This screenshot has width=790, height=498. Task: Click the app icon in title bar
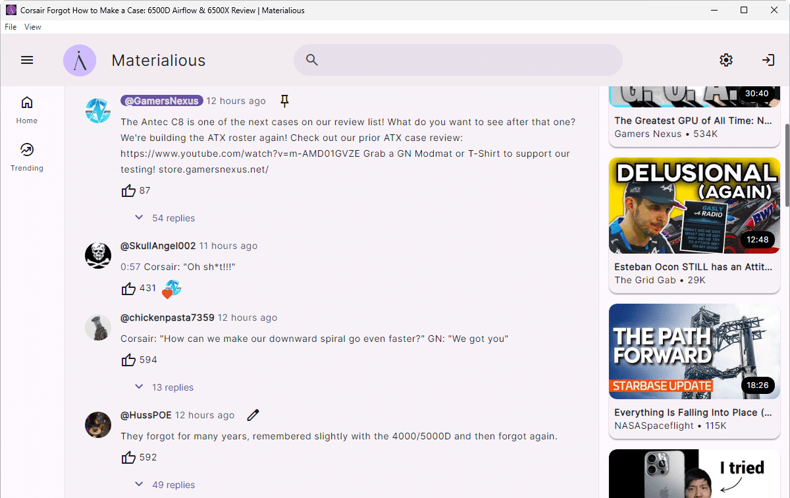[11, 10]
